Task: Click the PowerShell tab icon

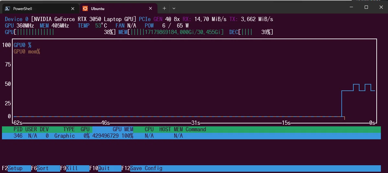Action: click(x=8, y=9)
